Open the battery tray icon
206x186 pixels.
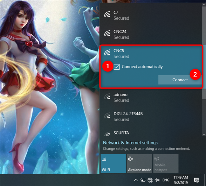143,180
